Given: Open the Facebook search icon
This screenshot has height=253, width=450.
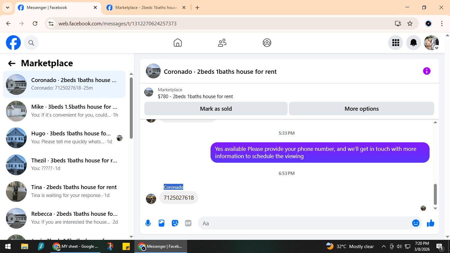Looking at the screenshot, I should point(31,43).
